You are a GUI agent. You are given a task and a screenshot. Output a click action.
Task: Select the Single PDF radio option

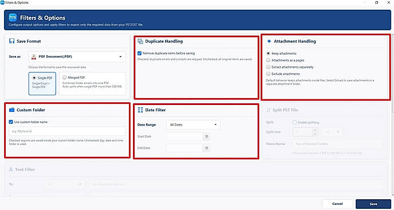[34, 78]
